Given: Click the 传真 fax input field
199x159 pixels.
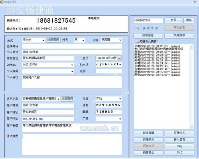Looking at the screenshot, I should click(109, 105).
